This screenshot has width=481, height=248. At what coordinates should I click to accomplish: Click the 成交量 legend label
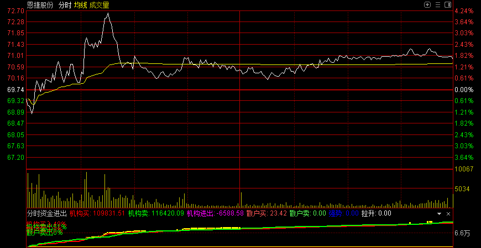click(x=100, y=5)
